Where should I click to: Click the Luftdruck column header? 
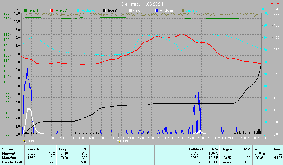(x=196, y=149)
